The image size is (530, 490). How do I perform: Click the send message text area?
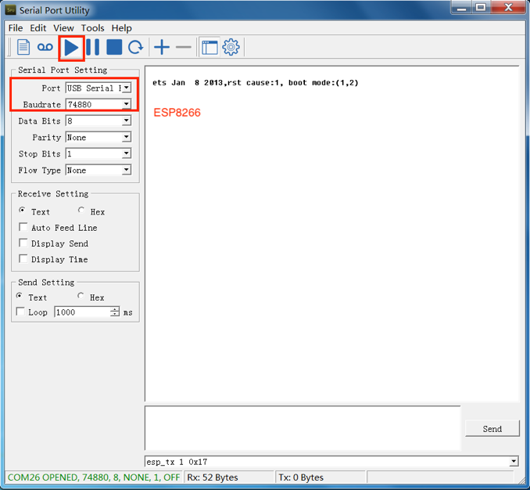[302, 427]
